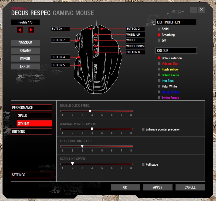Confirm with the OK button
The image size is (216, 201).
click(x=125, y=187)
